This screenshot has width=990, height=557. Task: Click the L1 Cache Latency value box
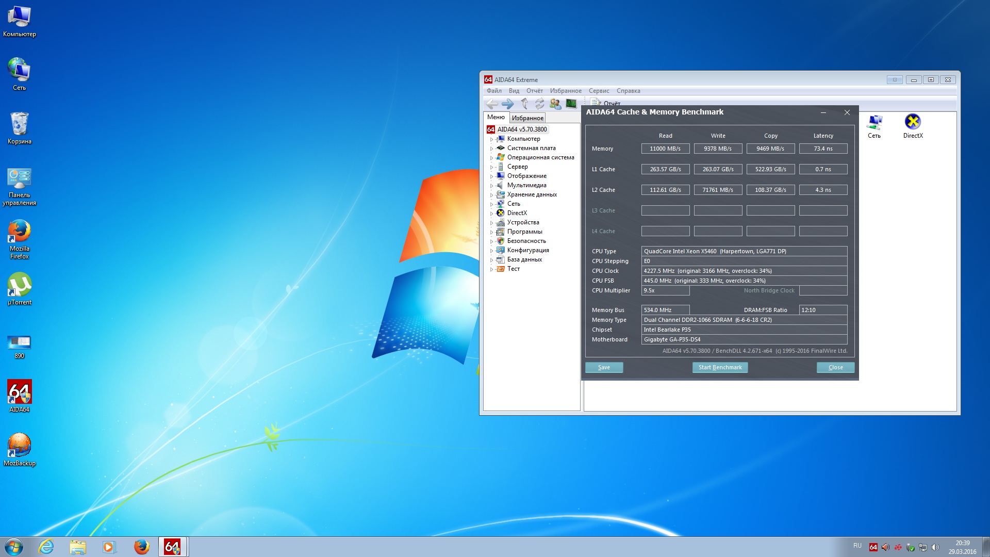point(823,169)
